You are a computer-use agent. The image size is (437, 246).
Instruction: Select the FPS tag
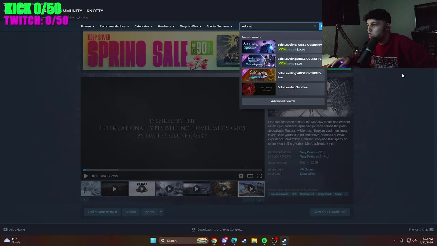pyautogui.click(x=294, y=194)
